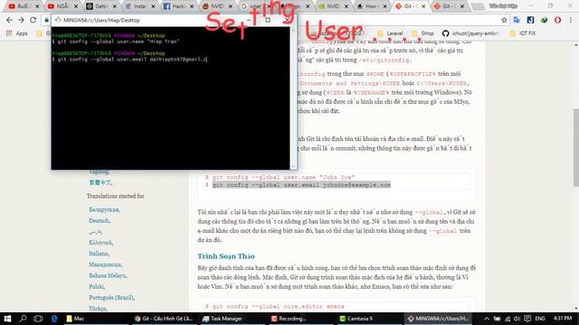The width and height of the screenshot is (579, 325).
Task: Click the terminal window's vertical scrollbar
Action: pyautogui.click(x=293, y=98)
